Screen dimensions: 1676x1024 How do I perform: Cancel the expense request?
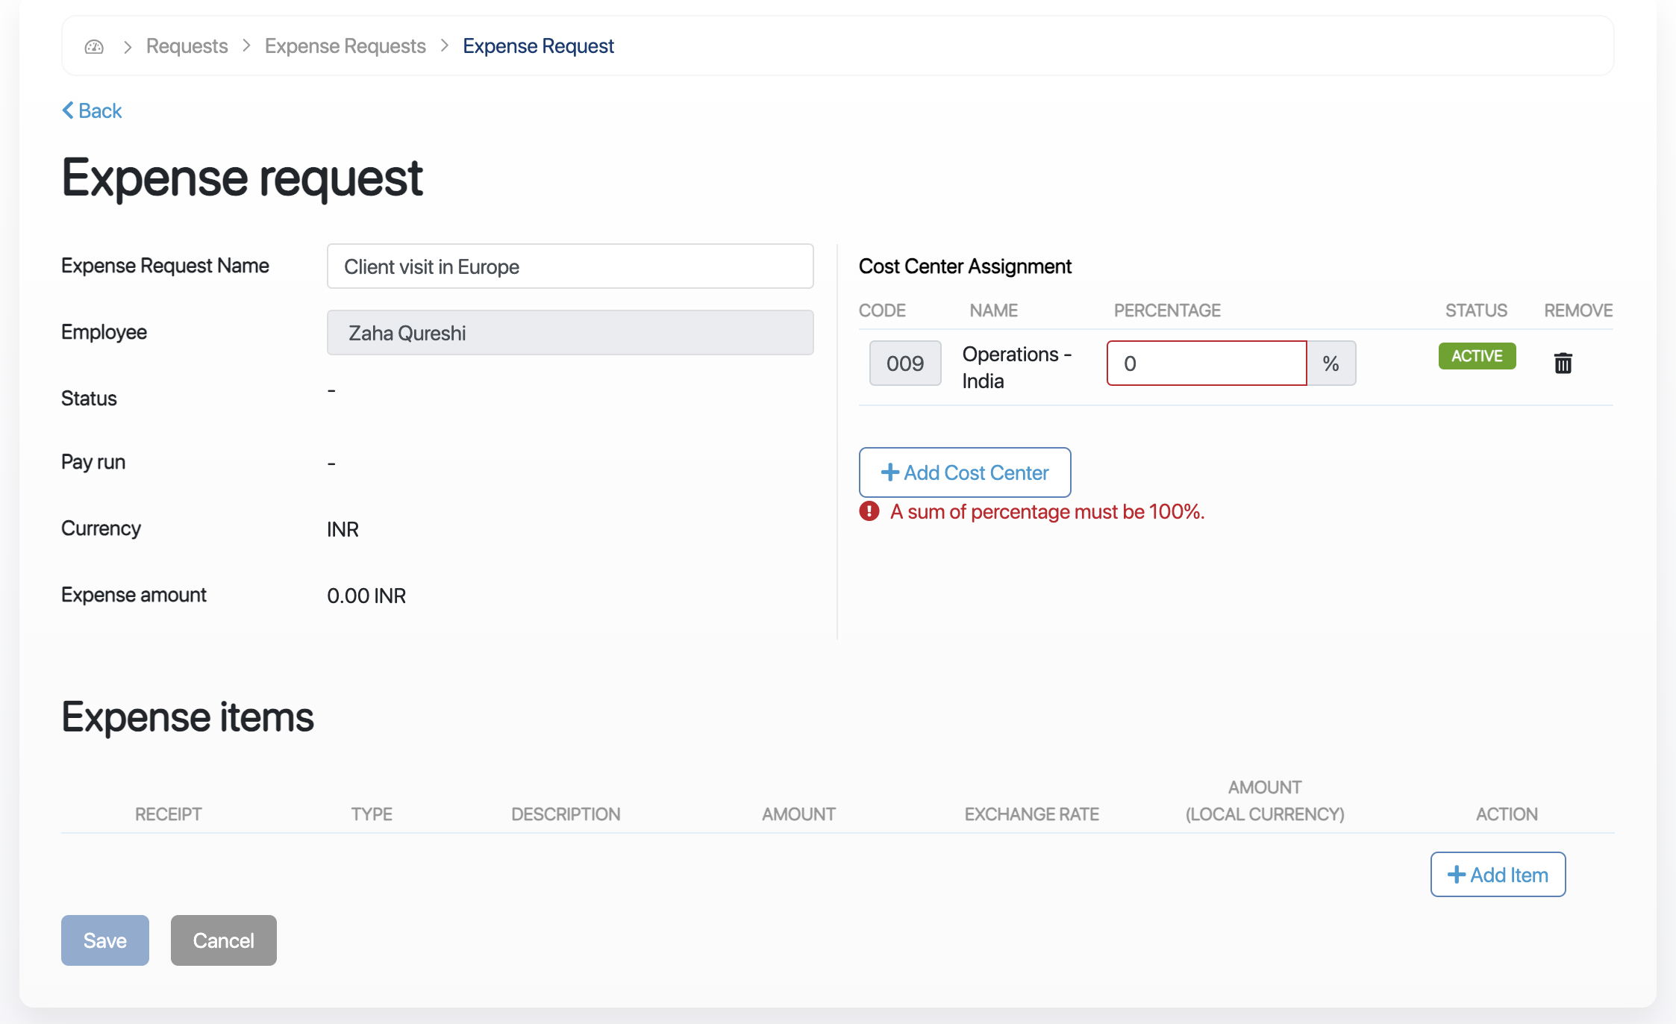224,940
